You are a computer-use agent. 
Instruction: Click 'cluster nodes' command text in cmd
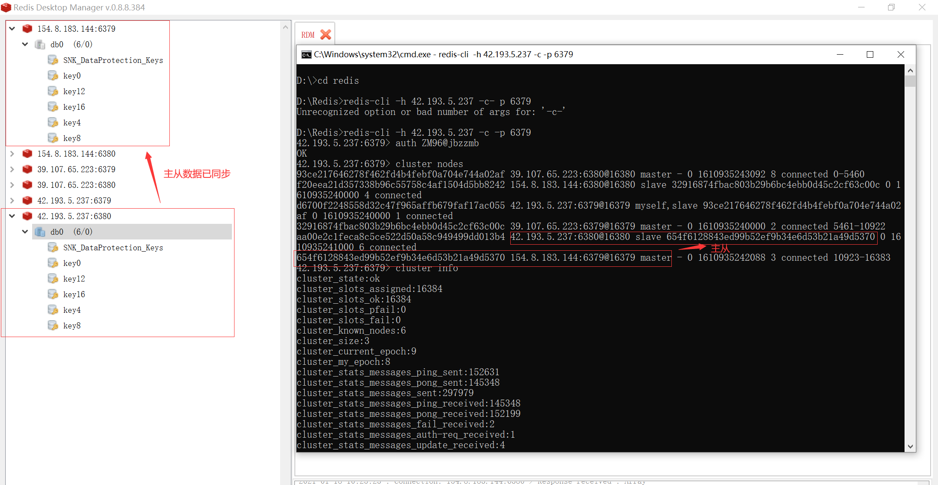429,164
